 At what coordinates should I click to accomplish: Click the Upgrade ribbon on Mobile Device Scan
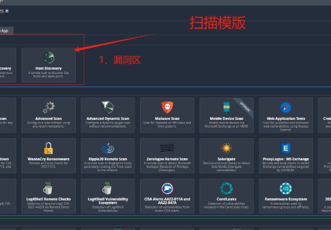tap(241, 103)
